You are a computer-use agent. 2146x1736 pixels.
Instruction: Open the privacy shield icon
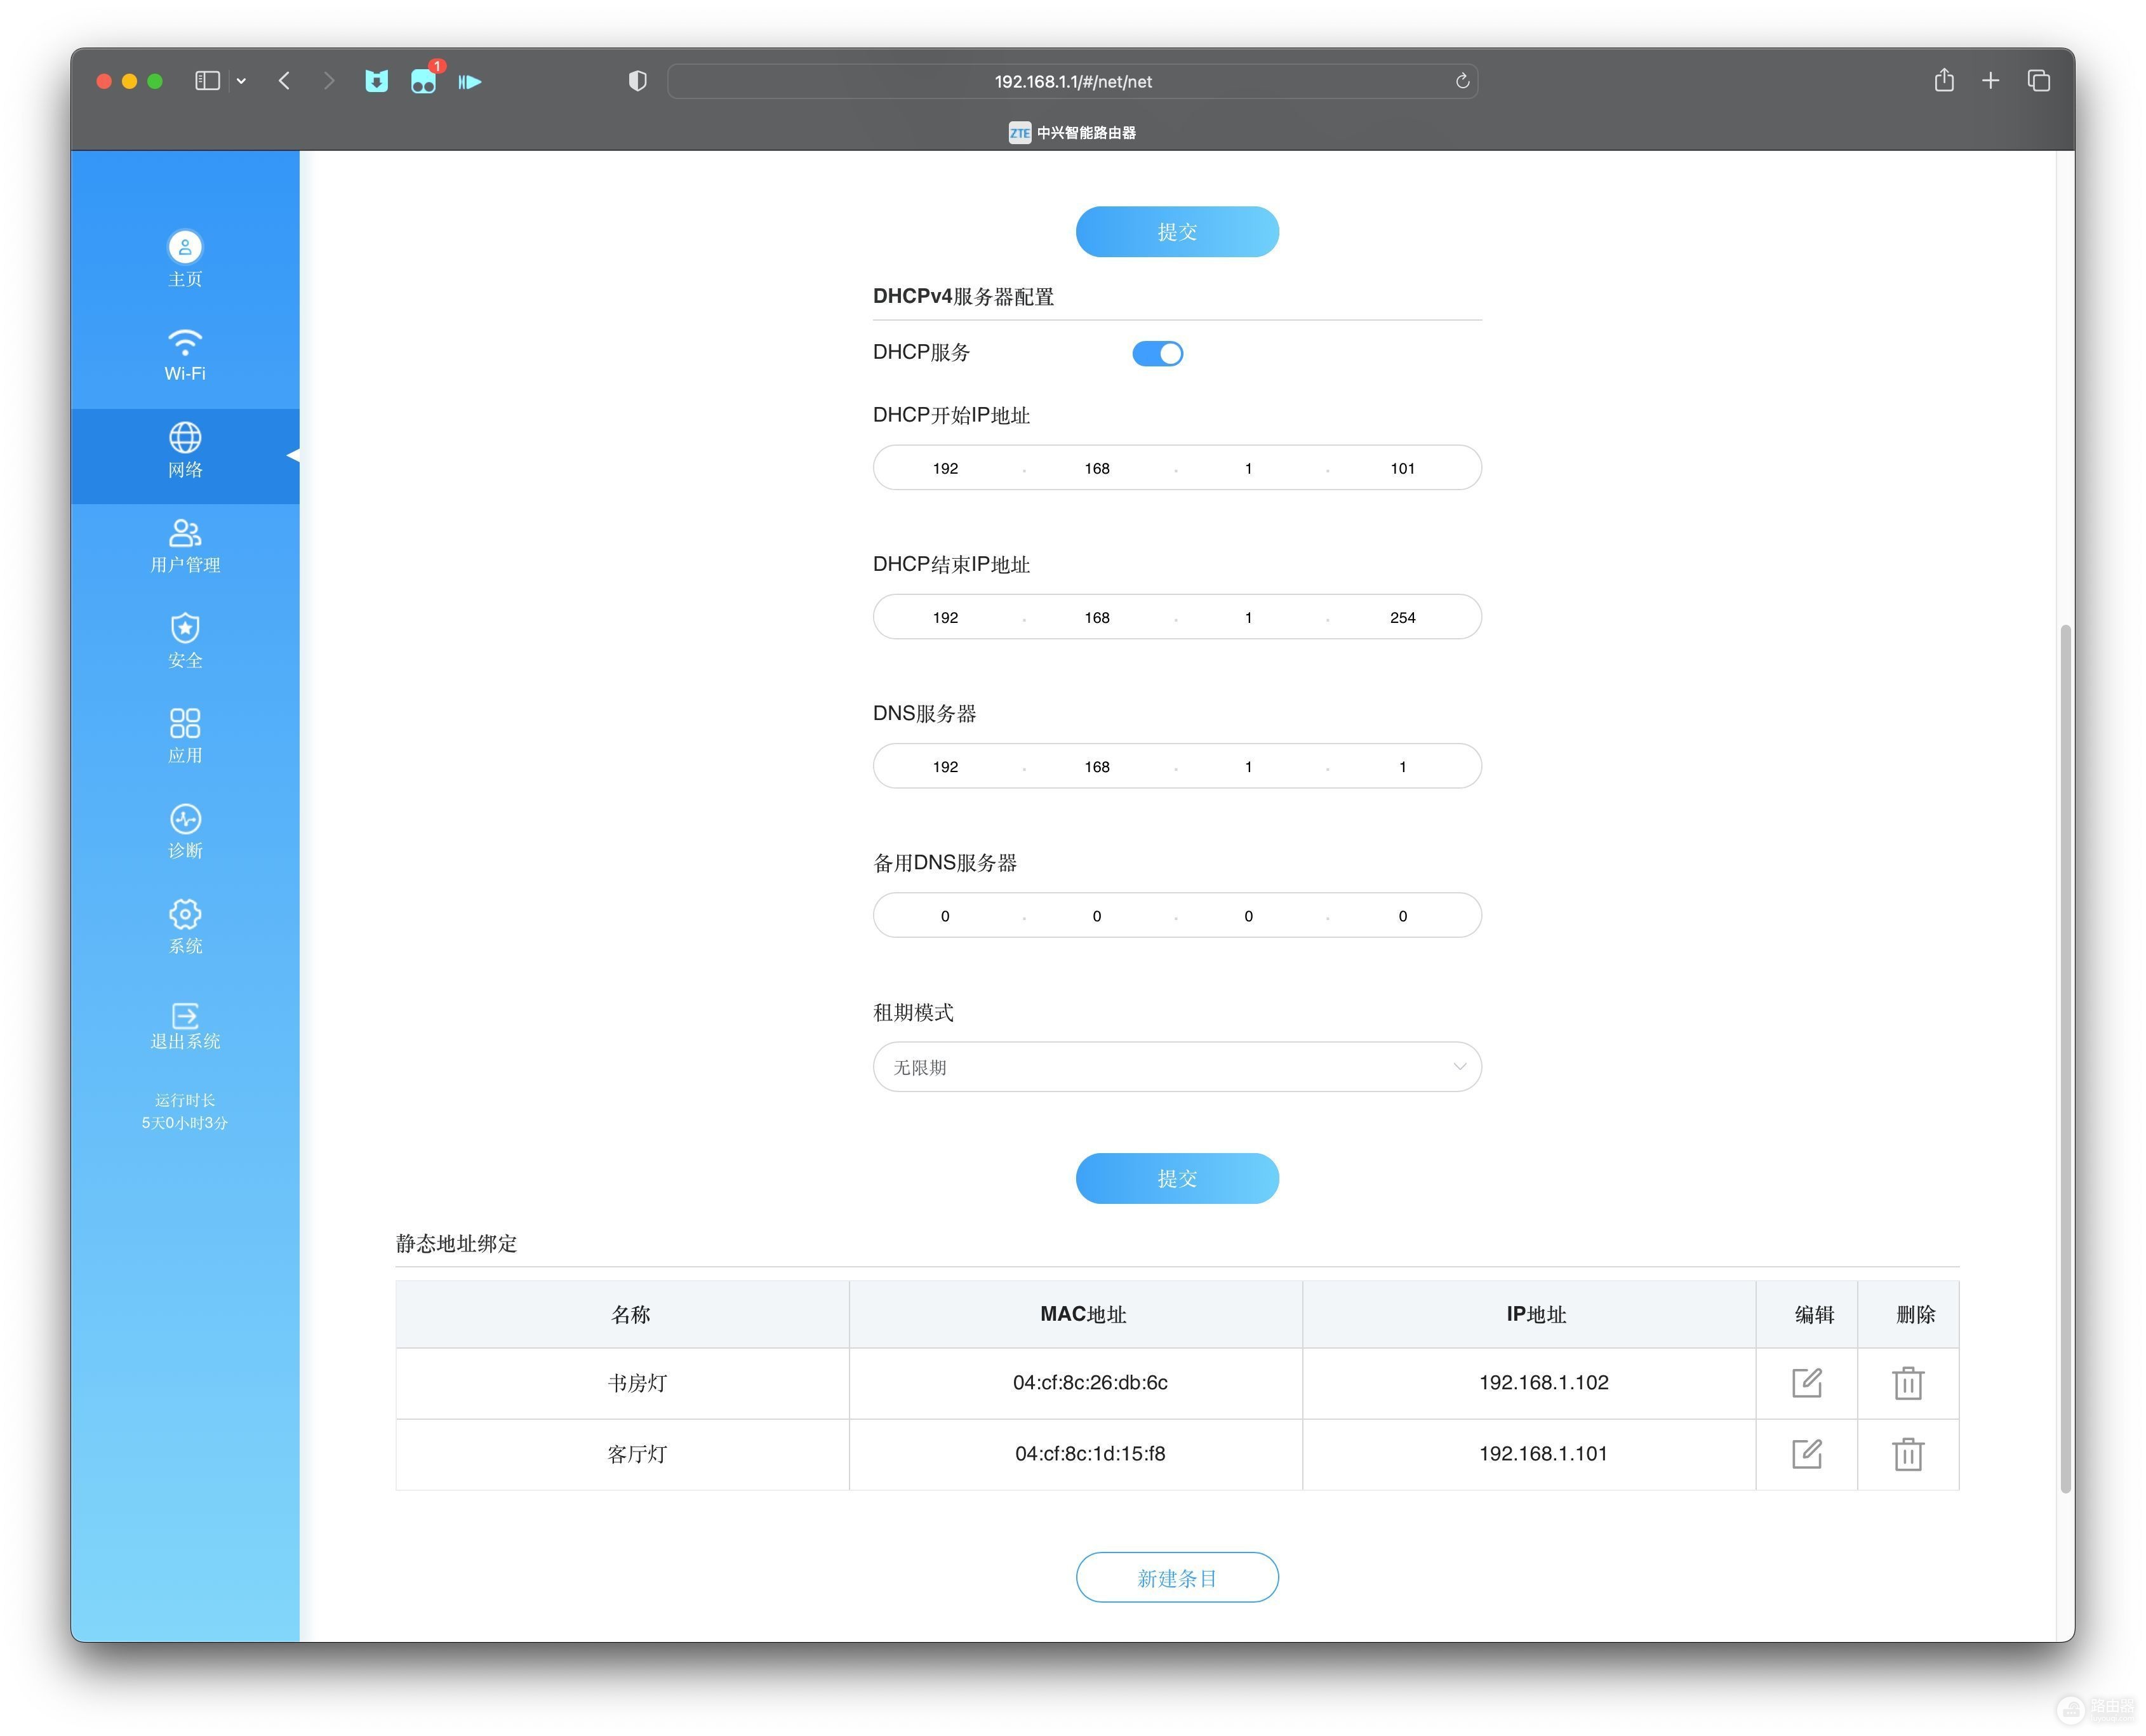[637, 81]
